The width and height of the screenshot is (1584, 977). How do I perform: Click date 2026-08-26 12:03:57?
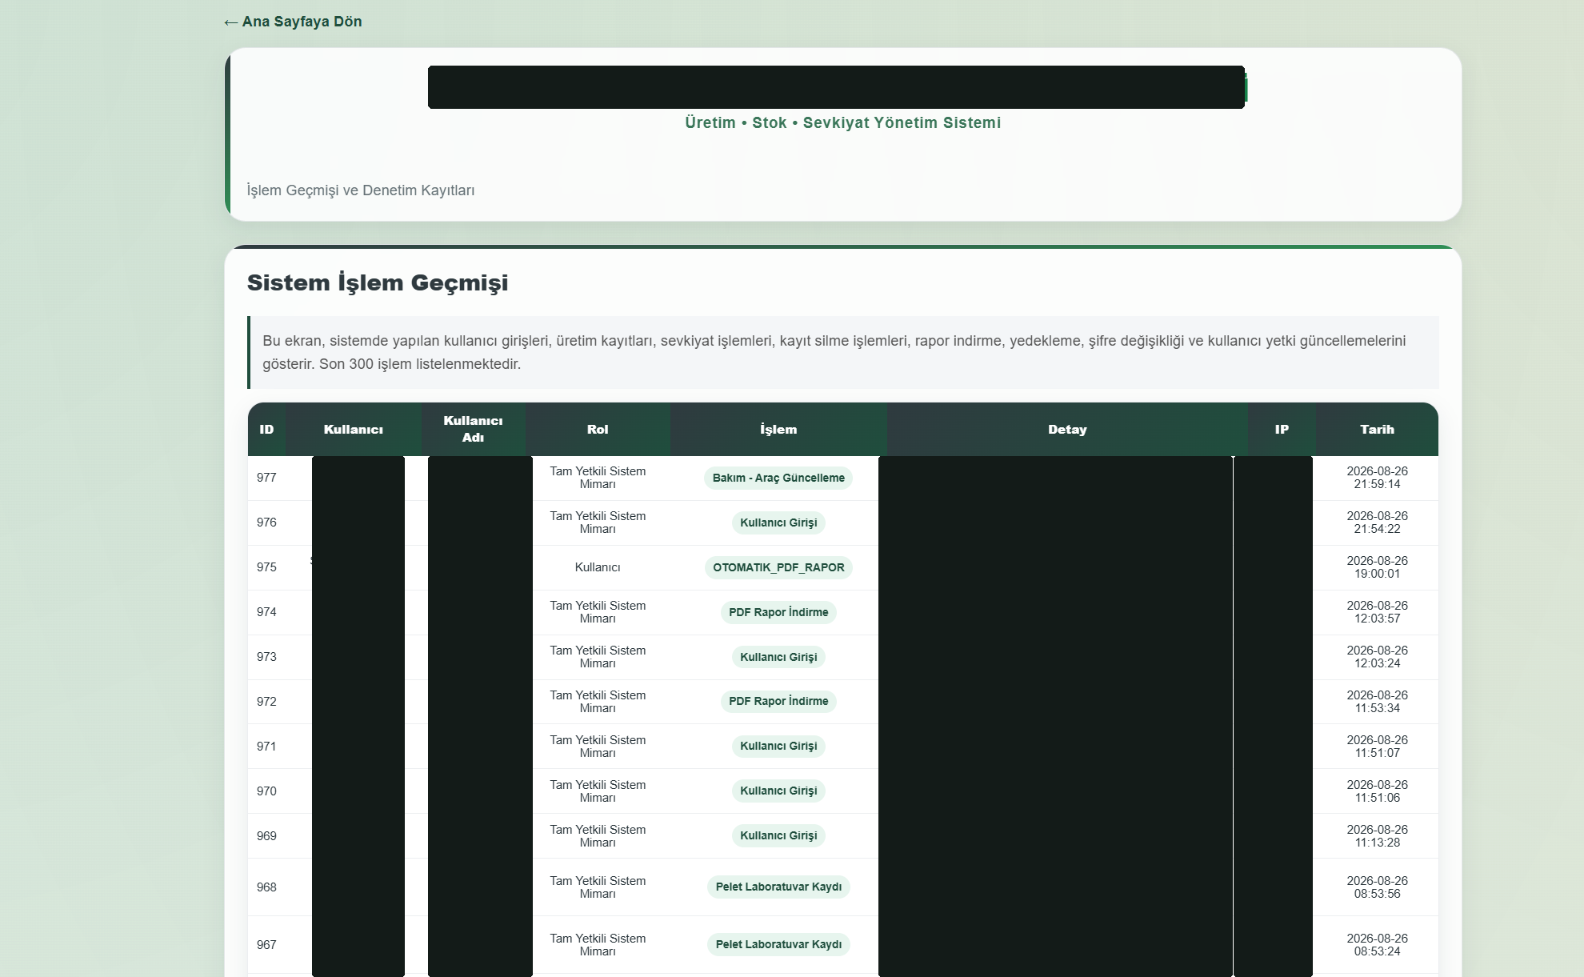1377,612
